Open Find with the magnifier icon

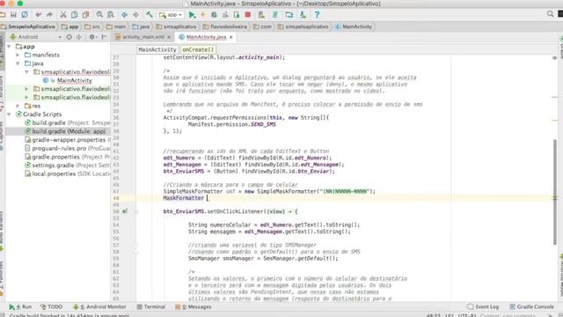[x=99, y=15]
